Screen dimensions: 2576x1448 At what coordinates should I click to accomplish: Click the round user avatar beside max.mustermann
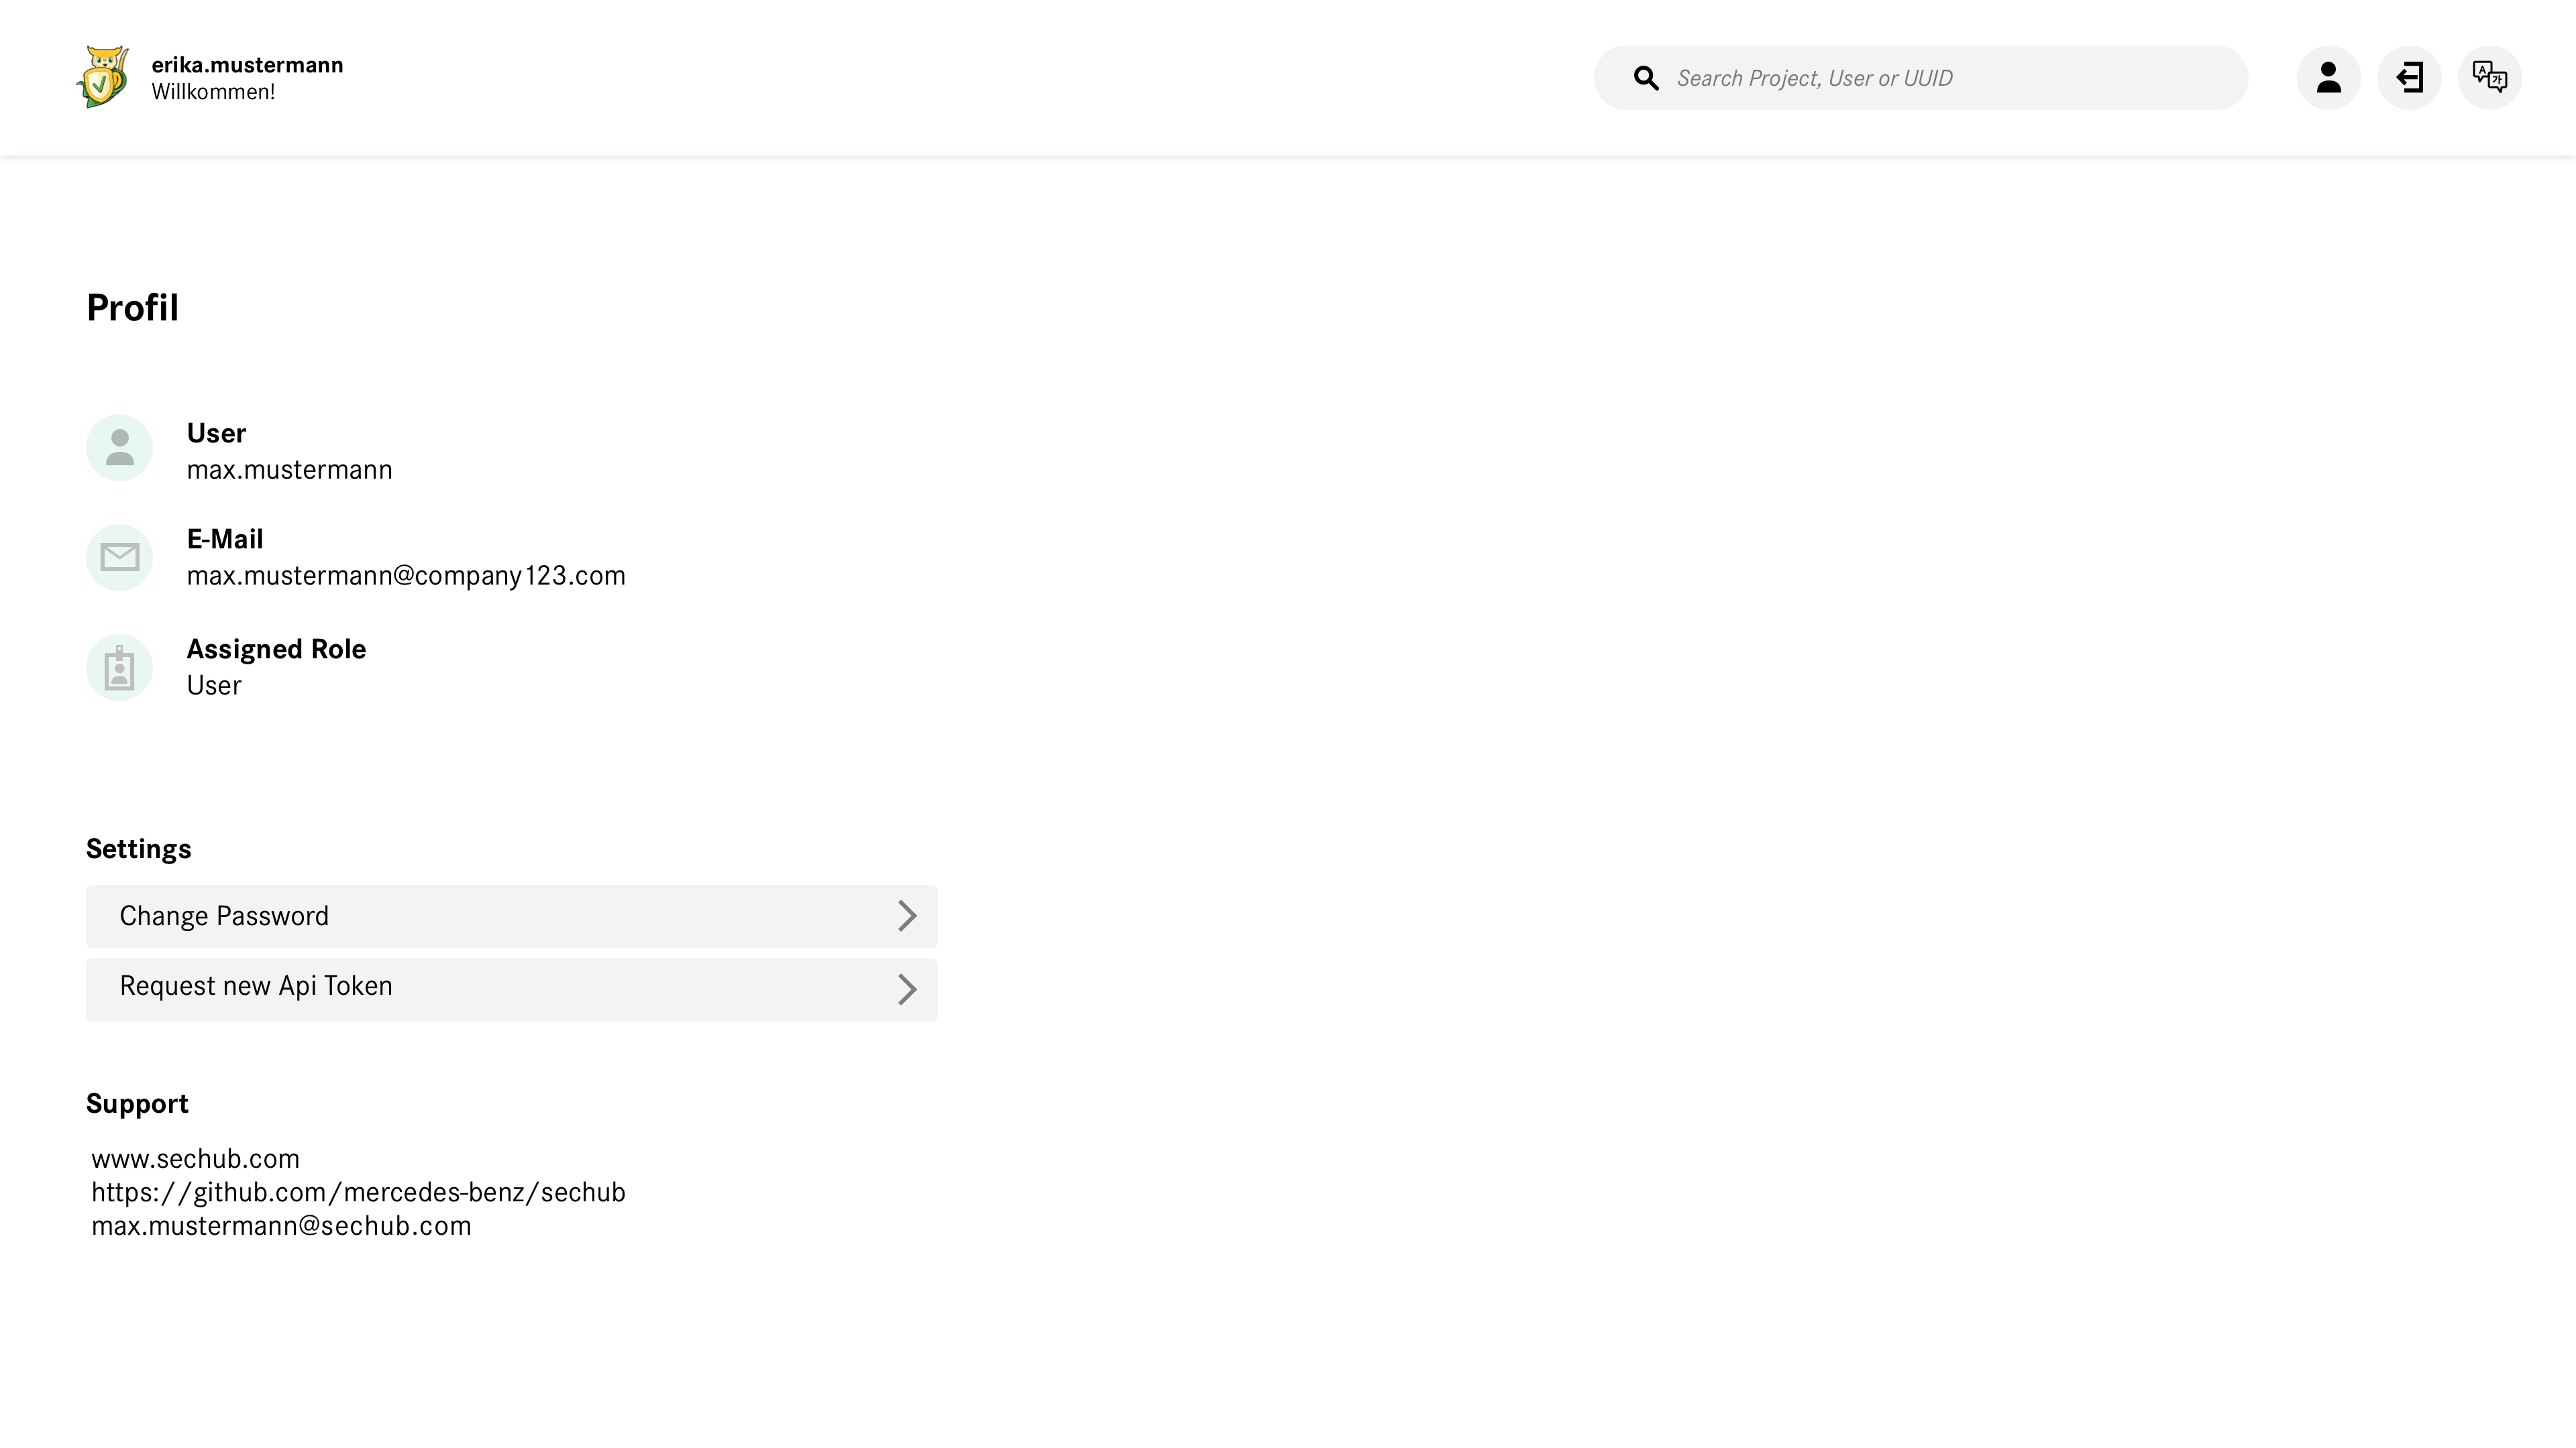[x=119, y=448]
